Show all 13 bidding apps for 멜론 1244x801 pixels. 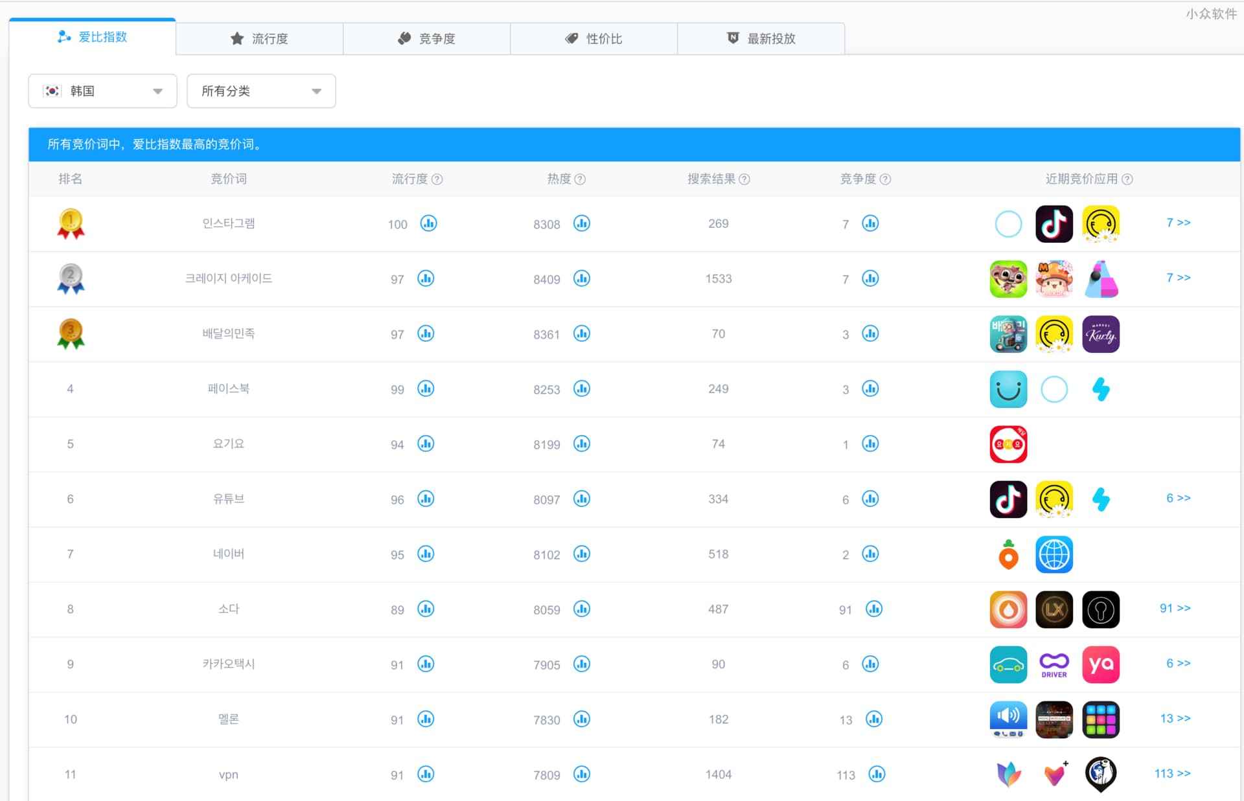[1175, 718]
